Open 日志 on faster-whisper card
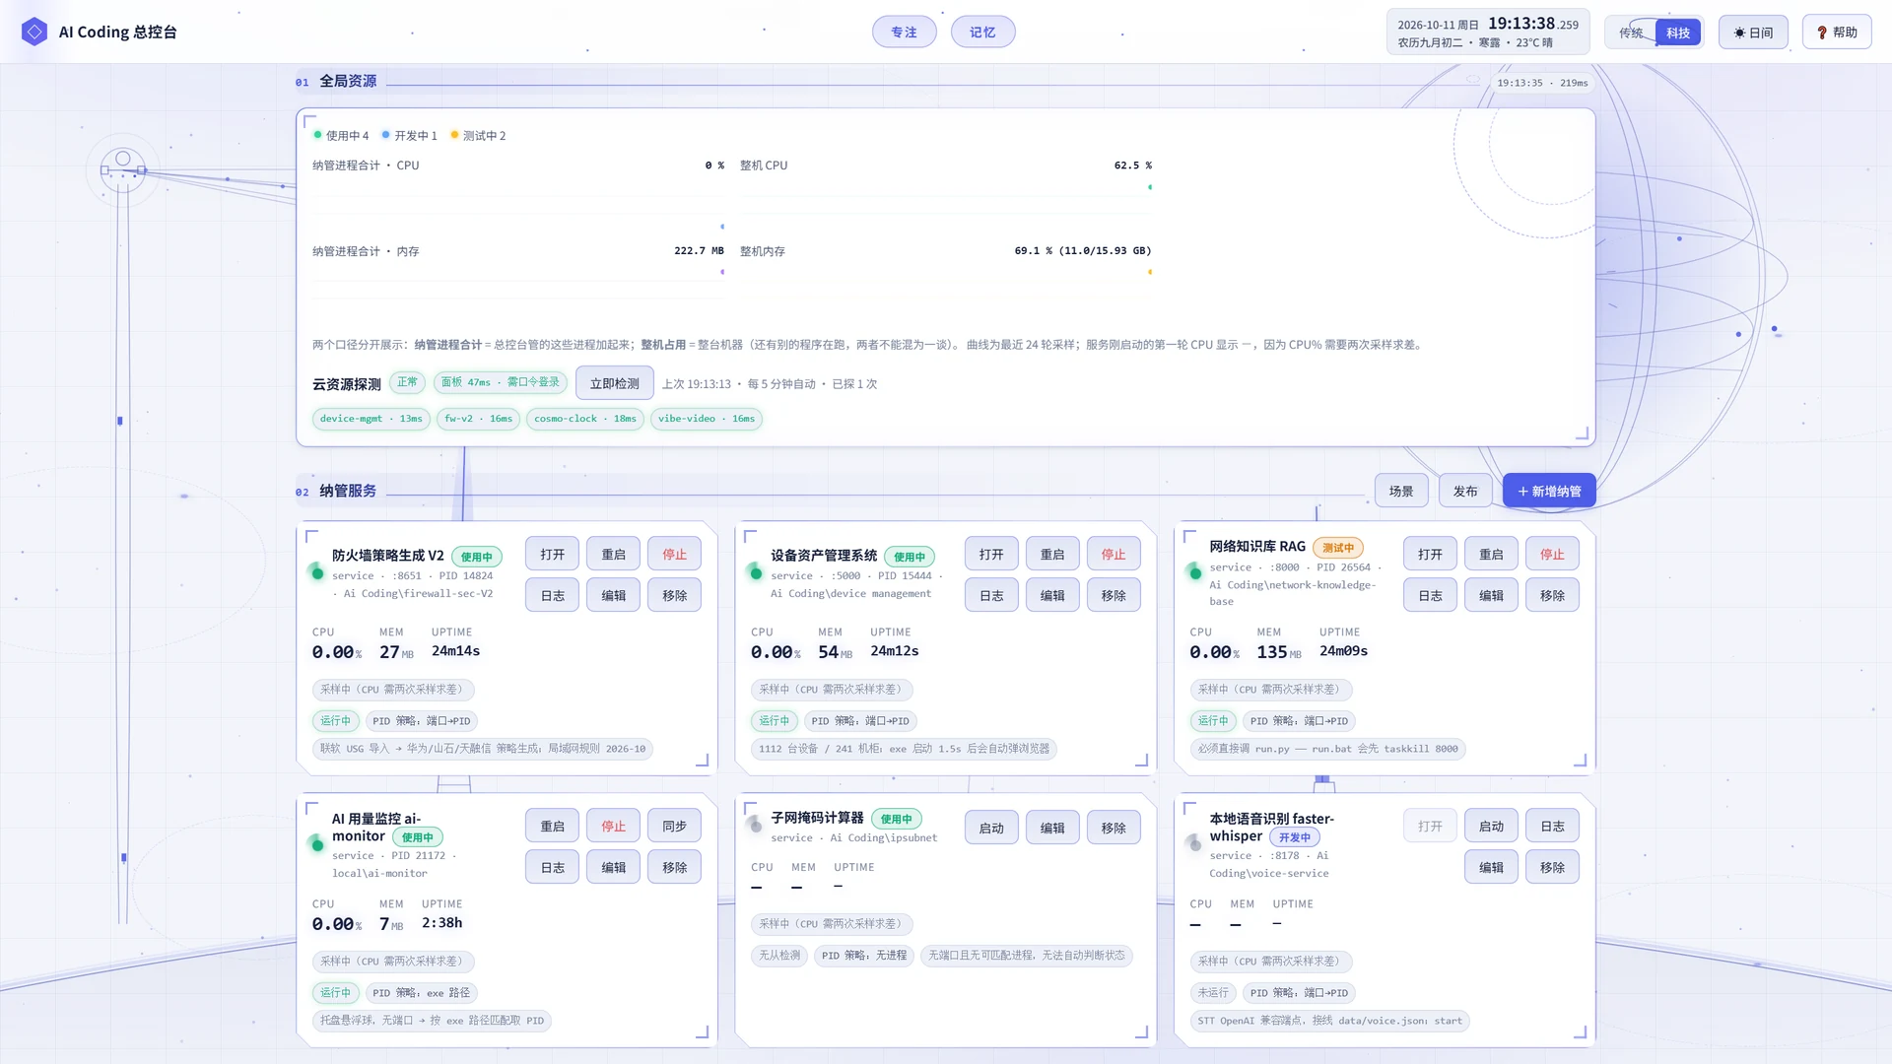1892x1064 pixels. 1552,826
